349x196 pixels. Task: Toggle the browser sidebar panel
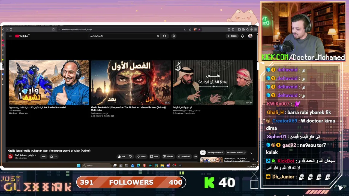(x=239, y=29)
